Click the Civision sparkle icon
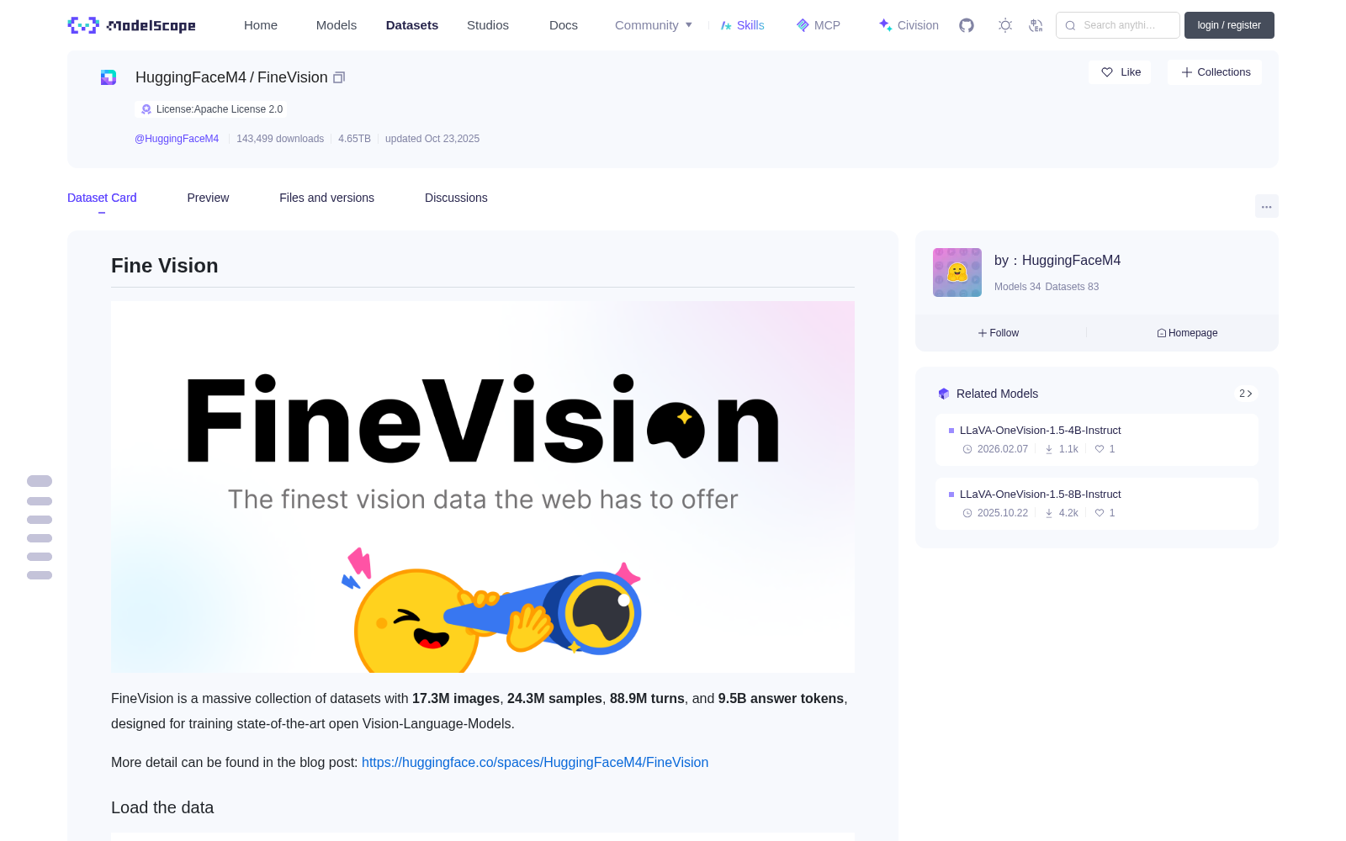This screenshot has height=841, width=1346. coord(885,25)
